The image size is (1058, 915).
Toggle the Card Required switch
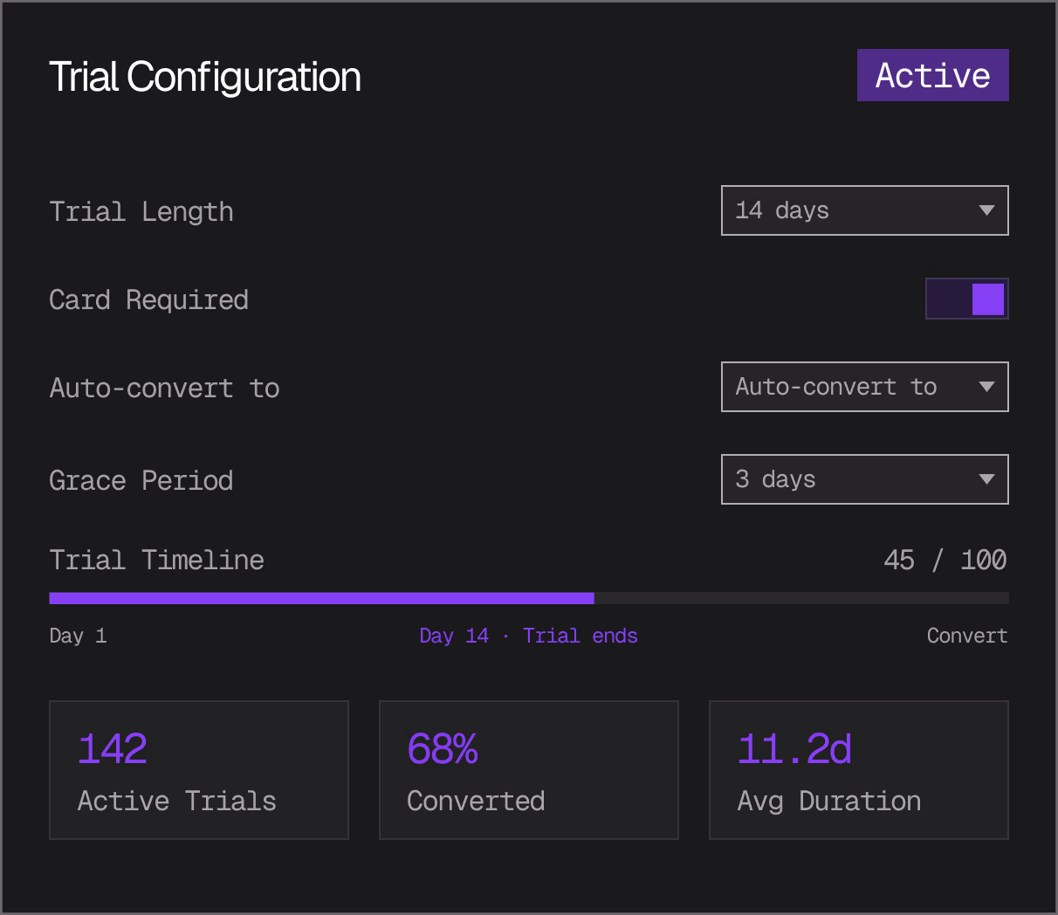(967, 299)
